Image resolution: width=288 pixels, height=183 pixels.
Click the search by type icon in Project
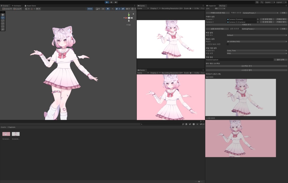[x=186, y=124]
